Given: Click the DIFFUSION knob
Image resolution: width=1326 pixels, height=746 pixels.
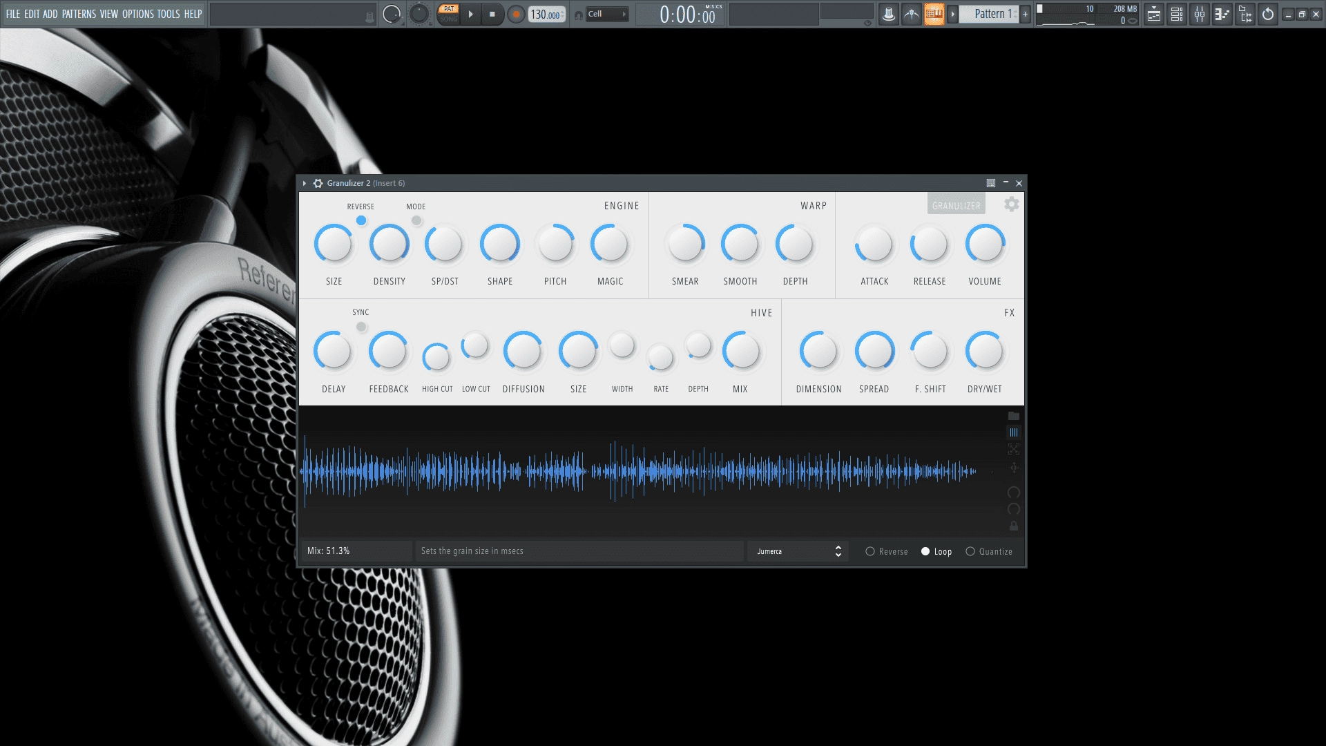Looking at the screenshot, I should coord(523,352).
